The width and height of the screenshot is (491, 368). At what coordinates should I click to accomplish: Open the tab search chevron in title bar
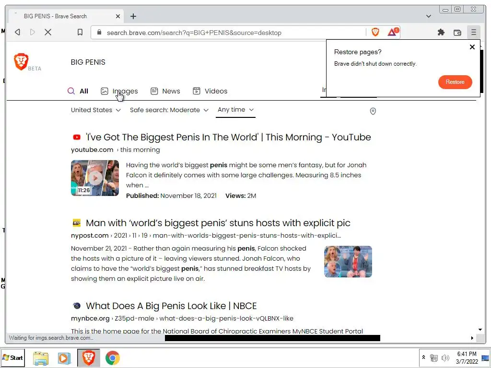429,16
